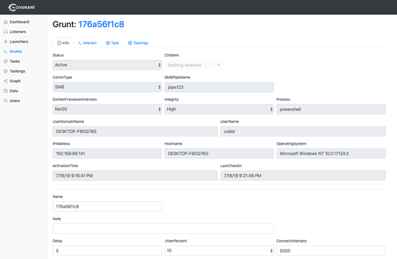Open the DotNetFrameworkVersion dropdown Net35
The height and width of the screenshot is (259, 397).
tap(107, 109)
